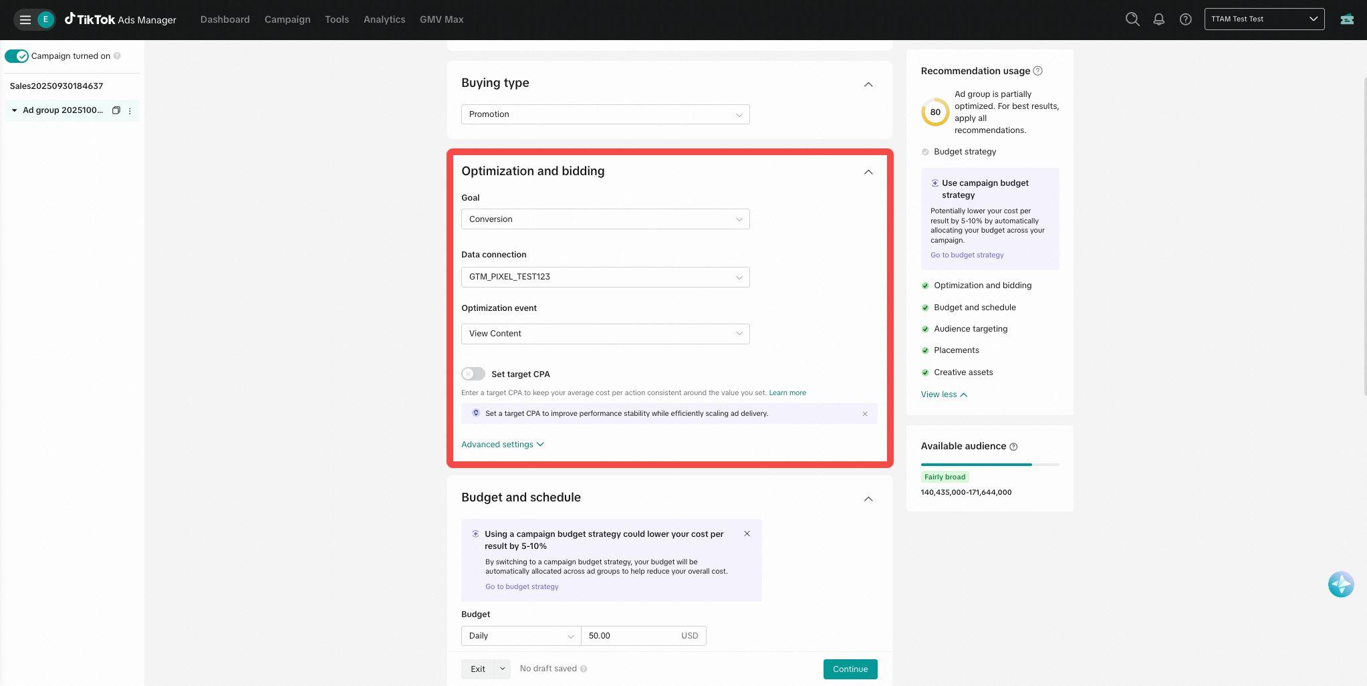Click the Learn more link
Viewport: 1367px width, 686px height.
point(787,393)
